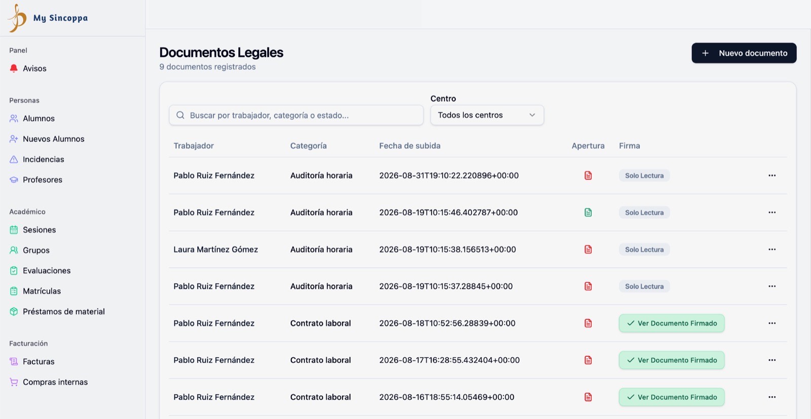This screenshot has width=811, height=419.
Task: Open the Evaluaciones section
Action: (x=47, y=271)
